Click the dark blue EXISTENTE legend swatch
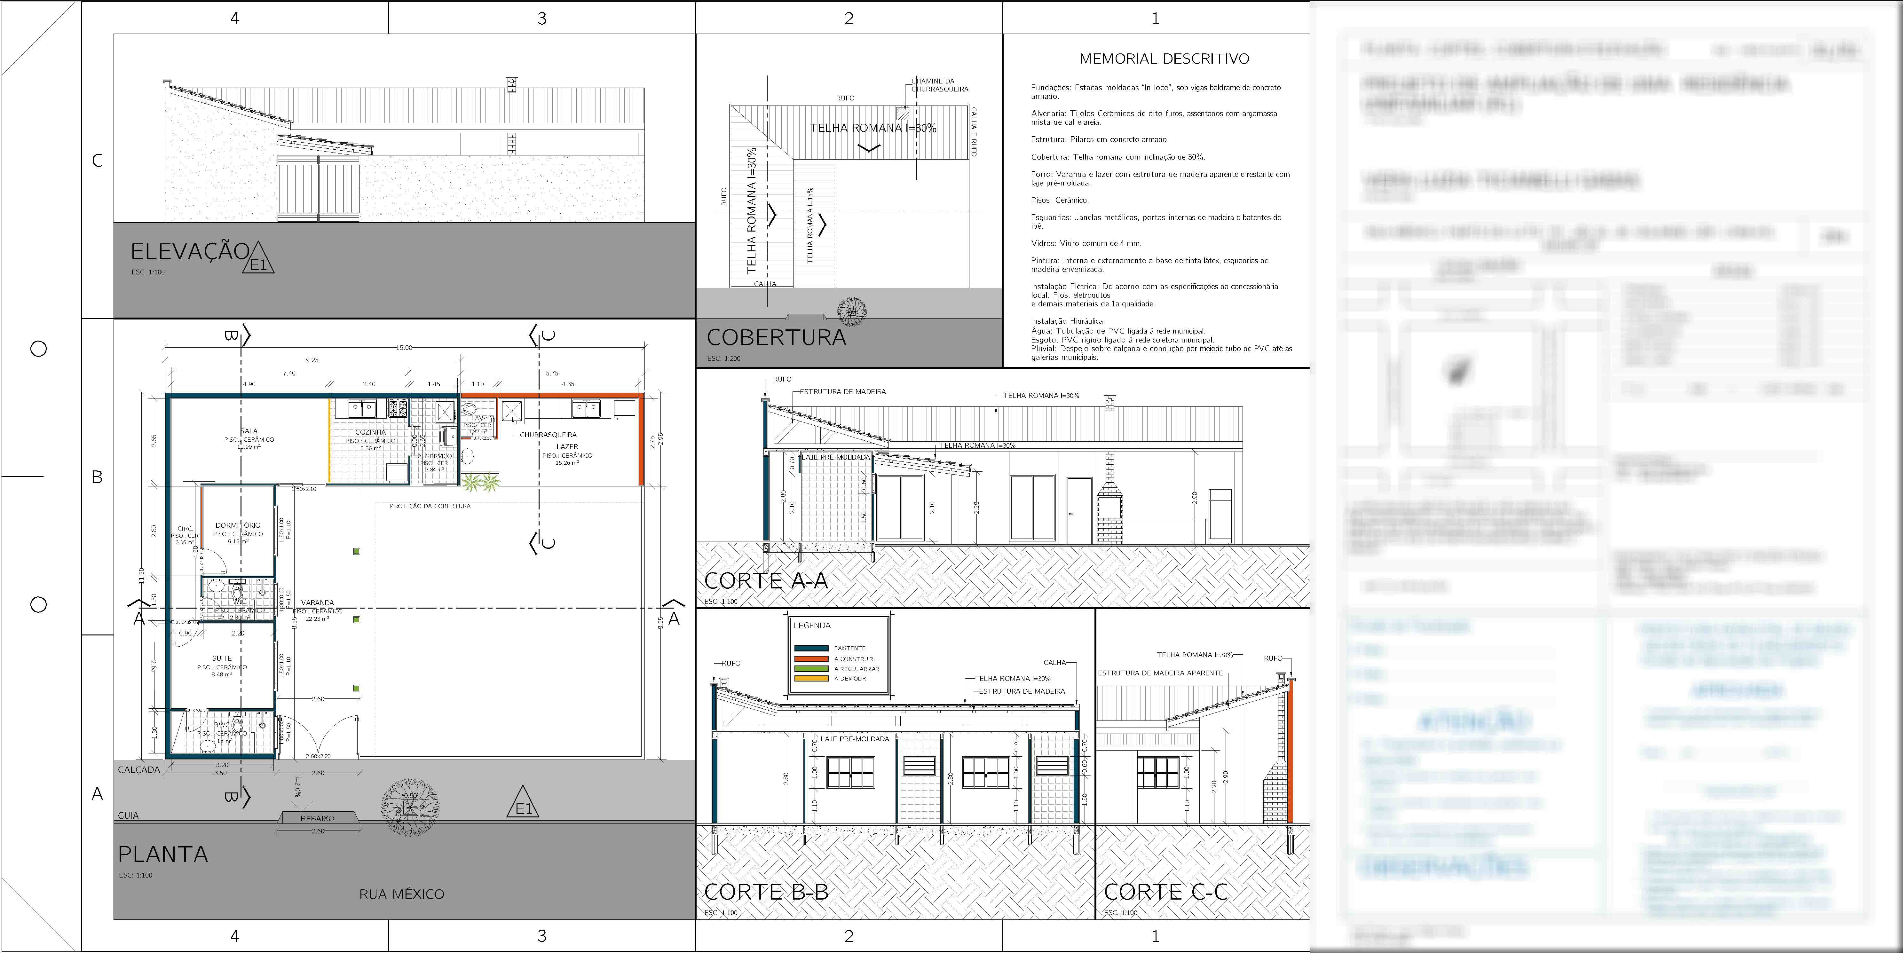The image size is (1903, 953). (x=810, y=648)
